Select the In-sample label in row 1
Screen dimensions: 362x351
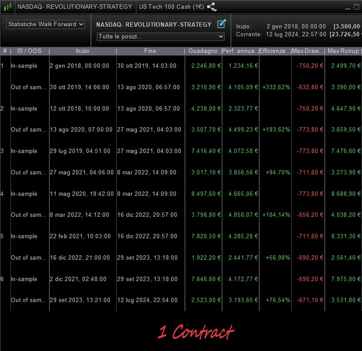[x=24, y=66]
